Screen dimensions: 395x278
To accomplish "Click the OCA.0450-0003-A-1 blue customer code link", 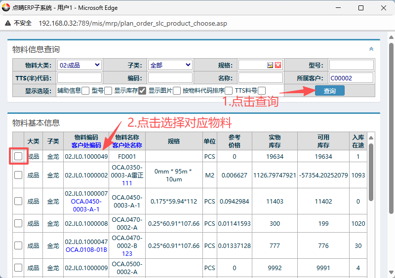I will click(x=86, y=205).
